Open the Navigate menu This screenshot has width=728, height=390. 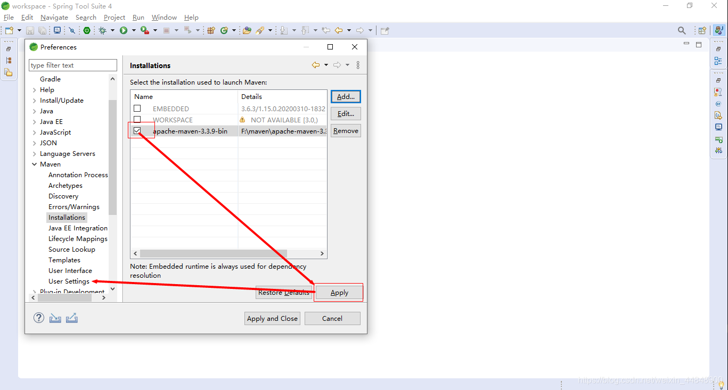[x=54, y=18]
